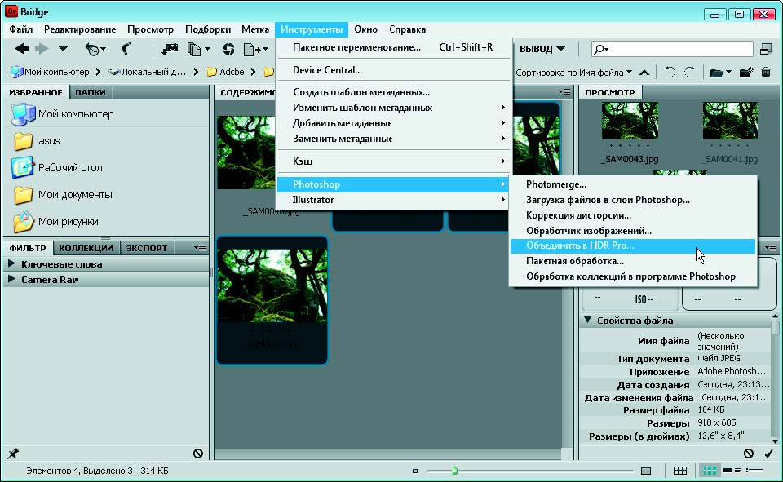Open the Окно menu

pyautogui.click(x=366, y=29)
